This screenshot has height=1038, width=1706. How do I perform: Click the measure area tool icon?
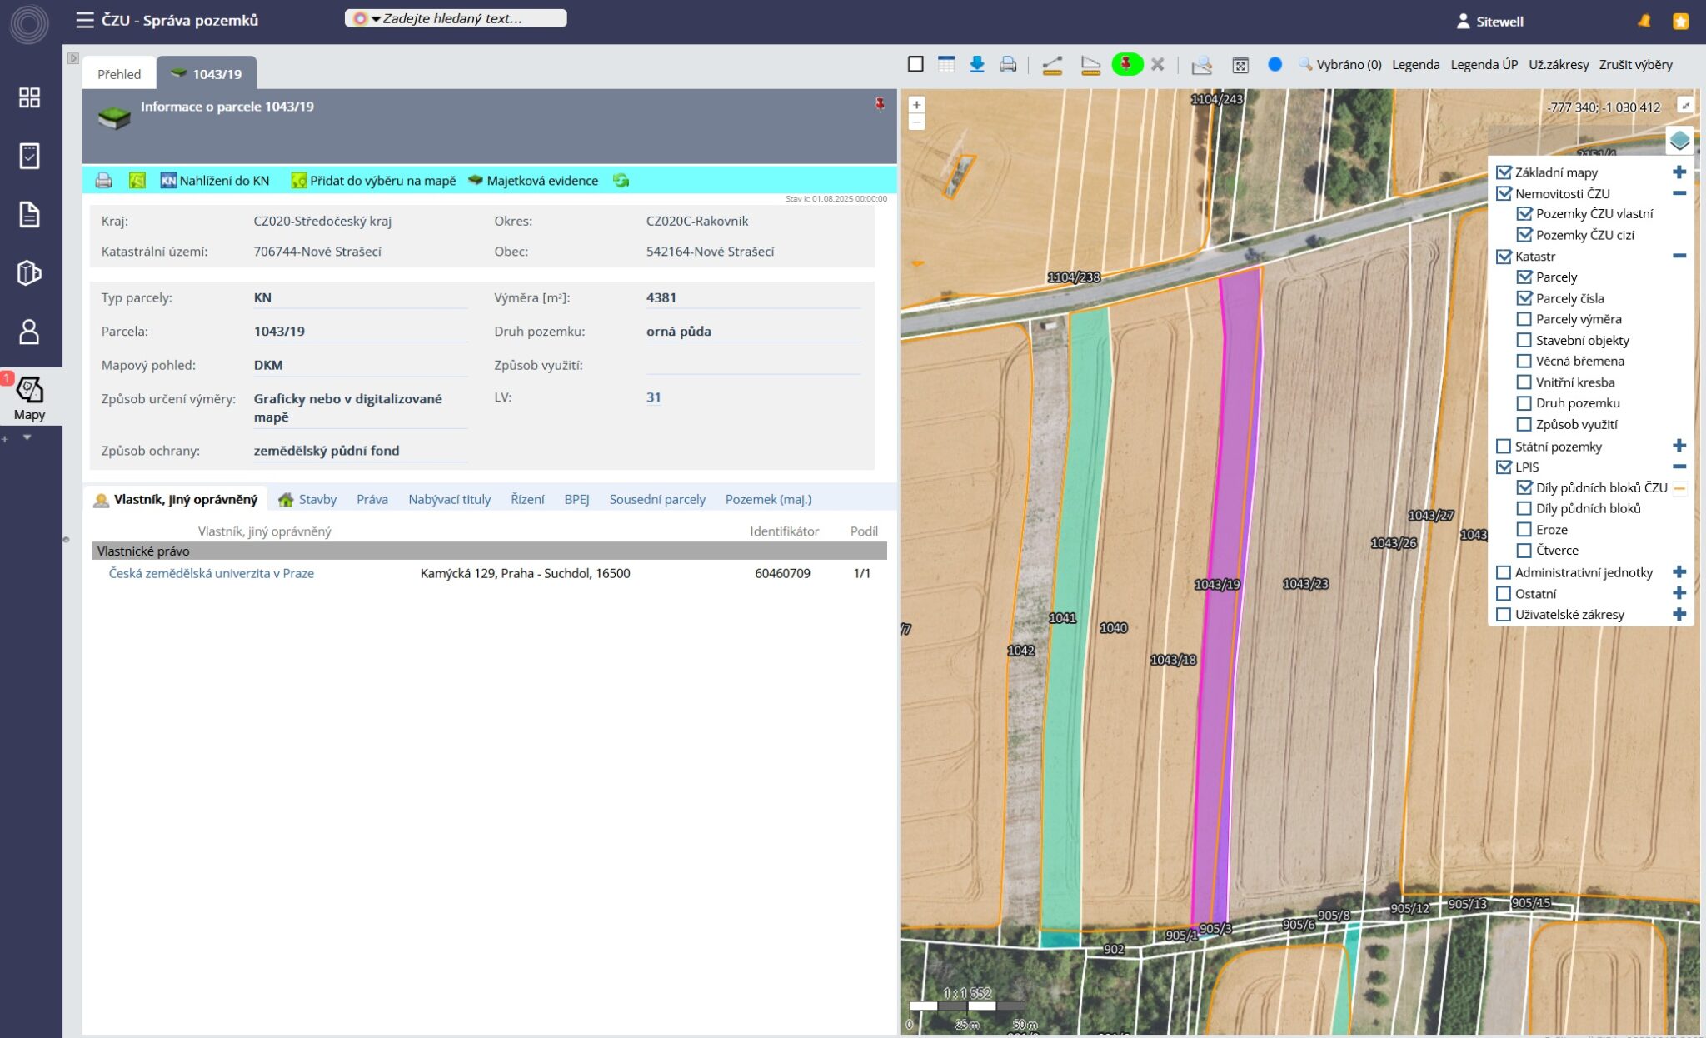coord(1090,65)
